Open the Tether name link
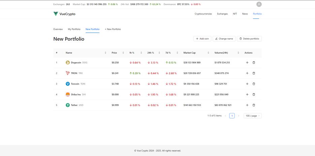This screenshot has width=315, height=156. 74,105
